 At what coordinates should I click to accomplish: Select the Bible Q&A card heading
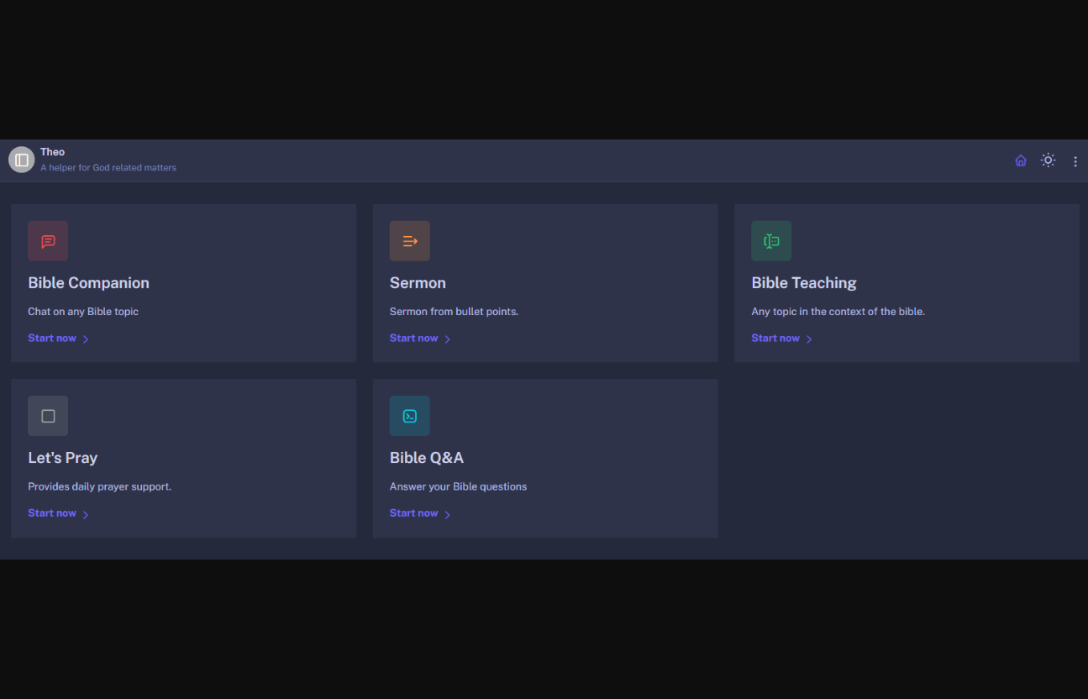point(426,458)
